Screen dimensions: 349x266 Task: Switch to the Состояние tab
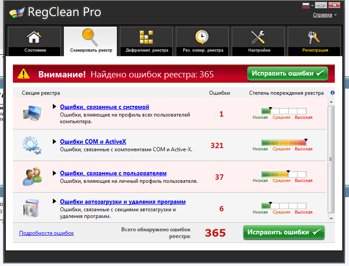click(34, 41)
